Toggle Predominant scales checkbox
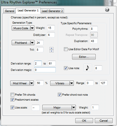Screen dimensions: 117x126 pyautogui.click(x=12, y=100)
